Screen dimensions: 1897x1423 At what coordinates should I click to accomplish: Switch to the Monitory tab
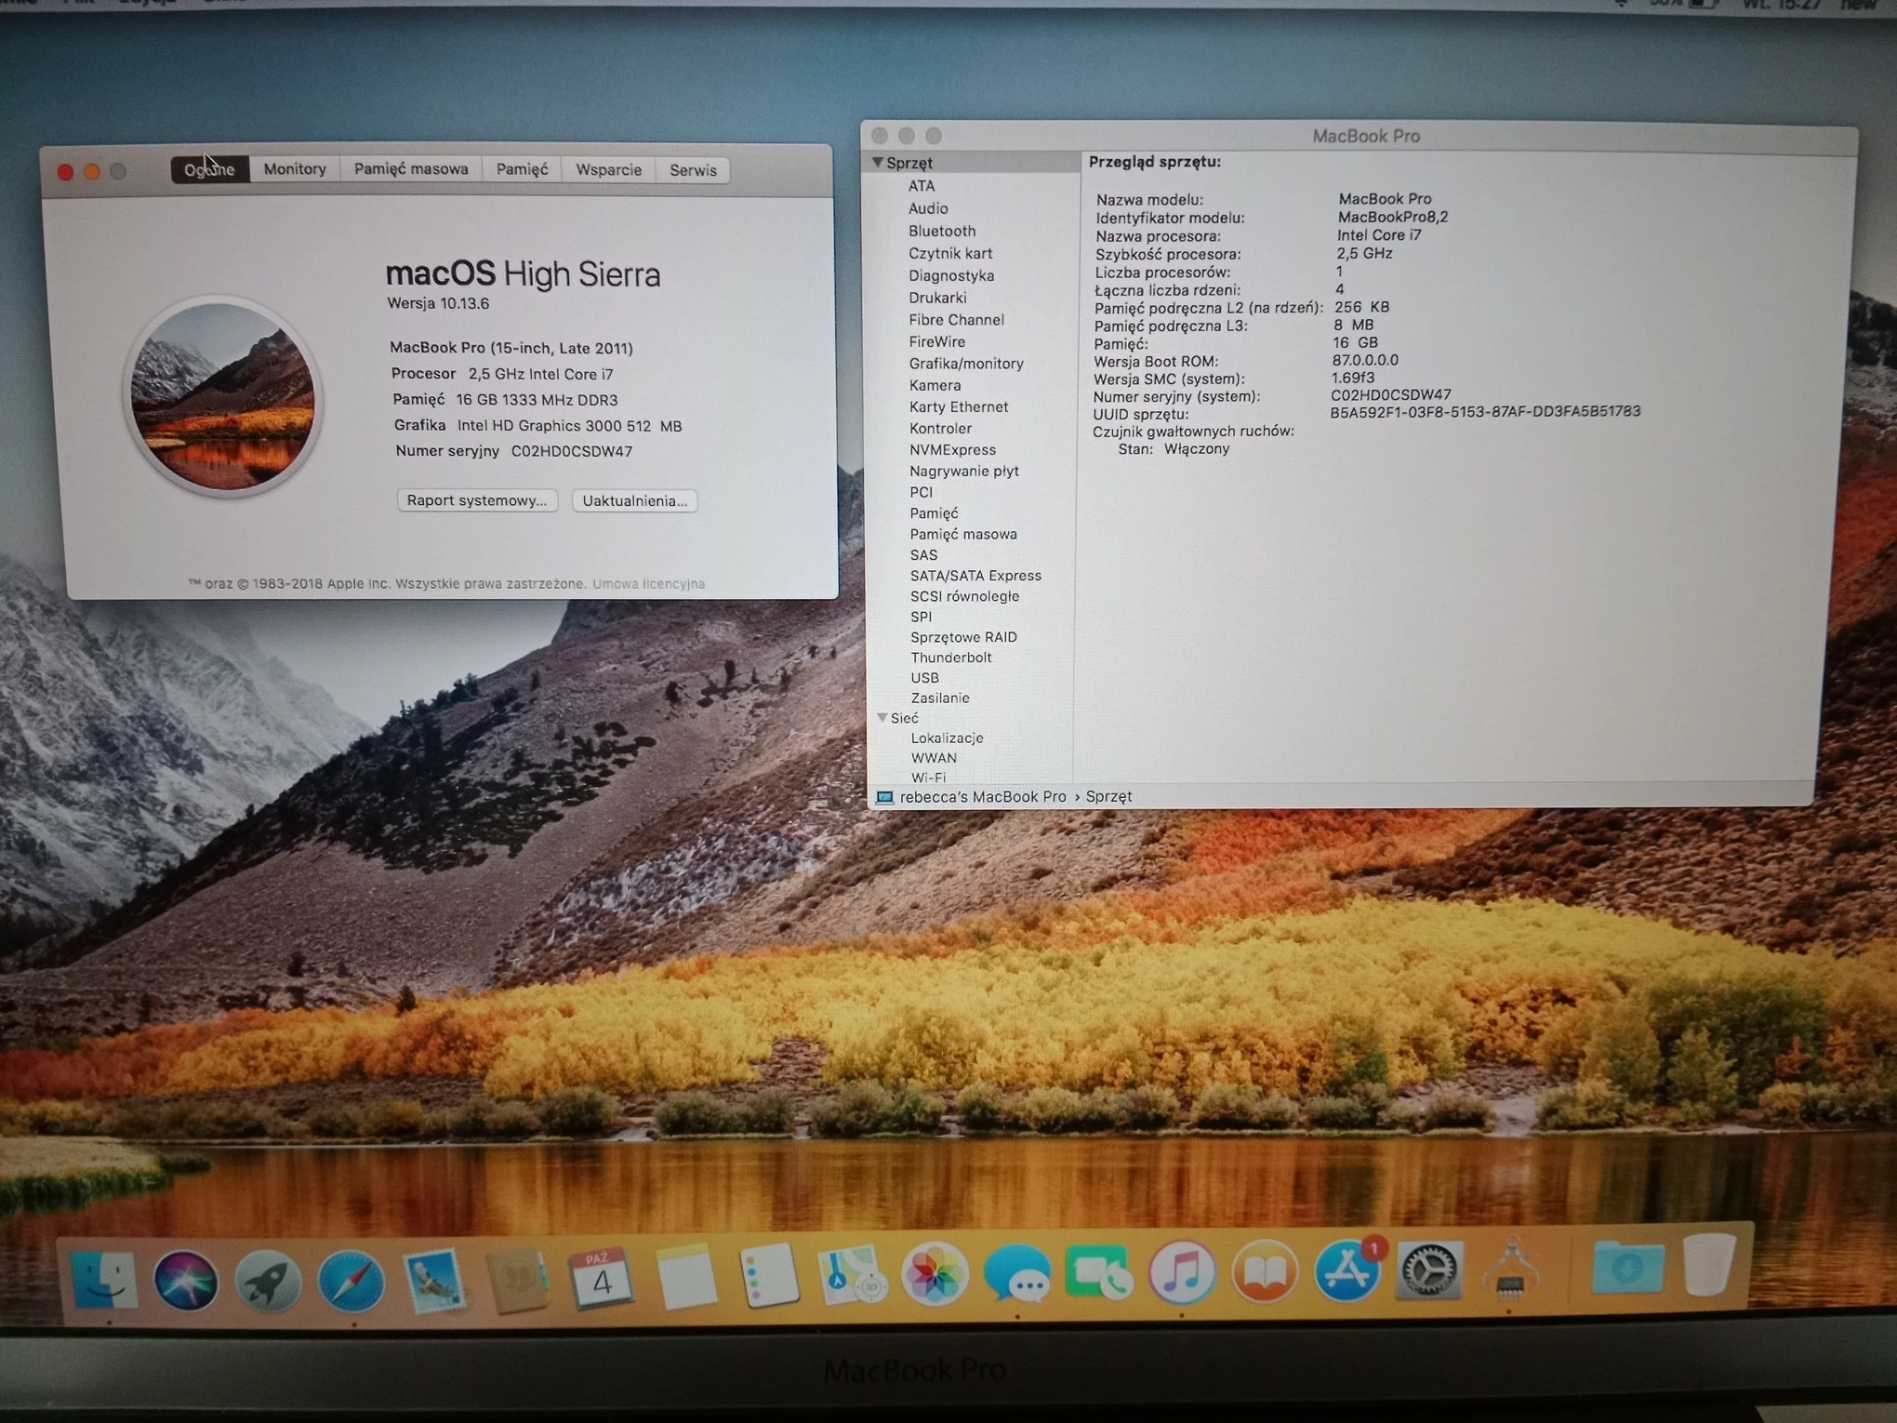pyautogui.click(x=294, y=168)
